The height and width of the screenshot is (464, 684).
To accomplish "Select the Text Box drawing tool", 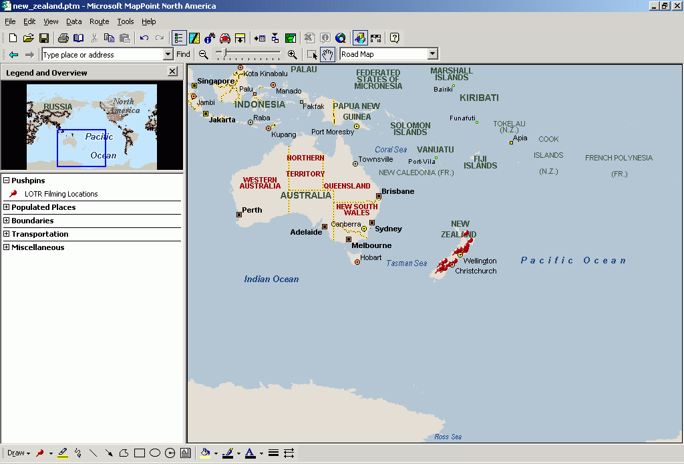I will (x=186, y=453).
